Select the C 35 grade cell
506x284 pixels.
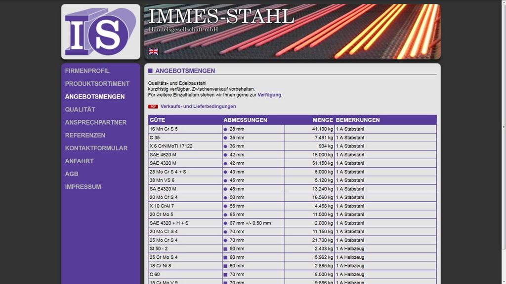pyautogui.click(x=185, y=138)
